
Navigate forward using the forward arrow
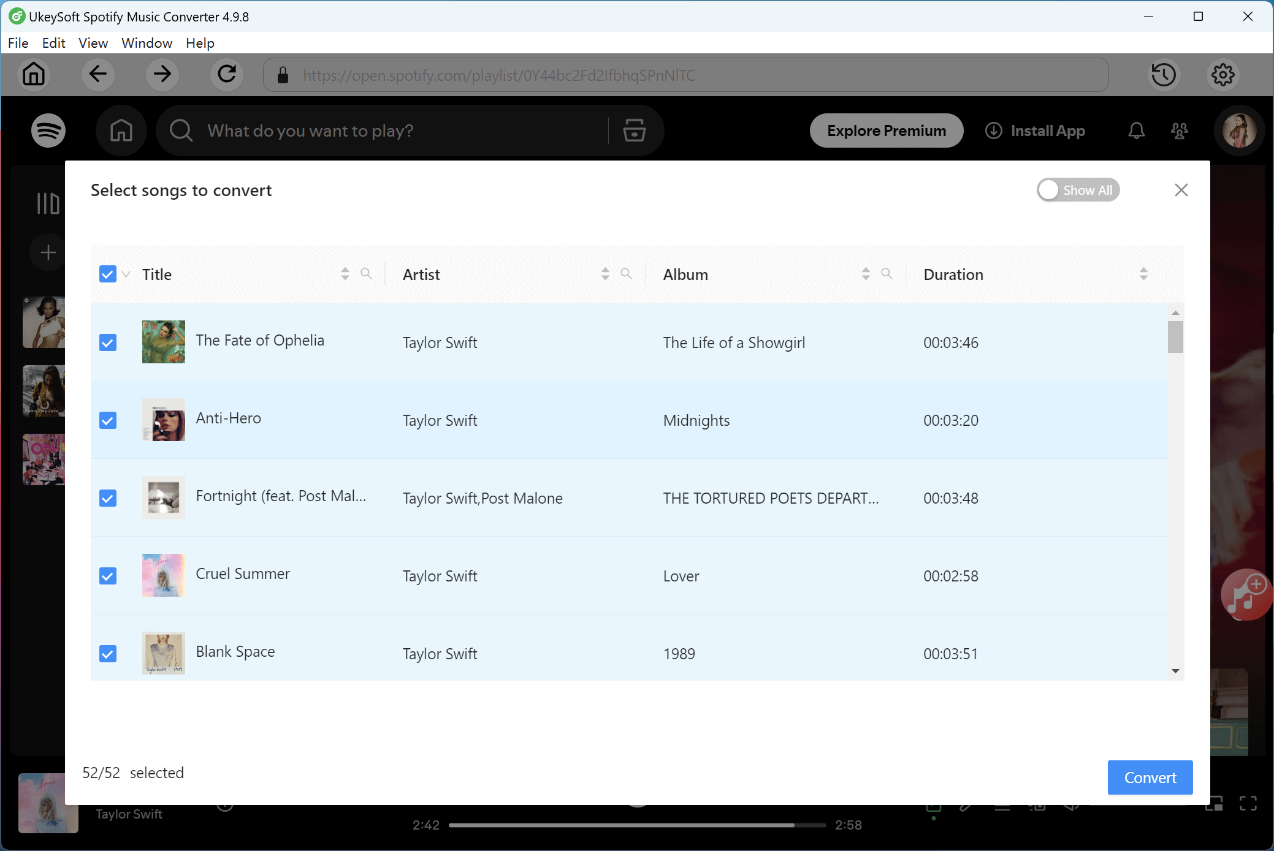[162, 74]
